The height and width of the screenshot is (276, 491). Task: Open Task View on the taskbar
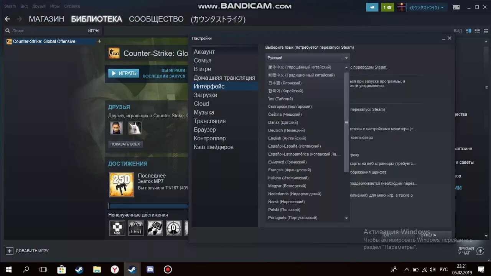[43, 269]
